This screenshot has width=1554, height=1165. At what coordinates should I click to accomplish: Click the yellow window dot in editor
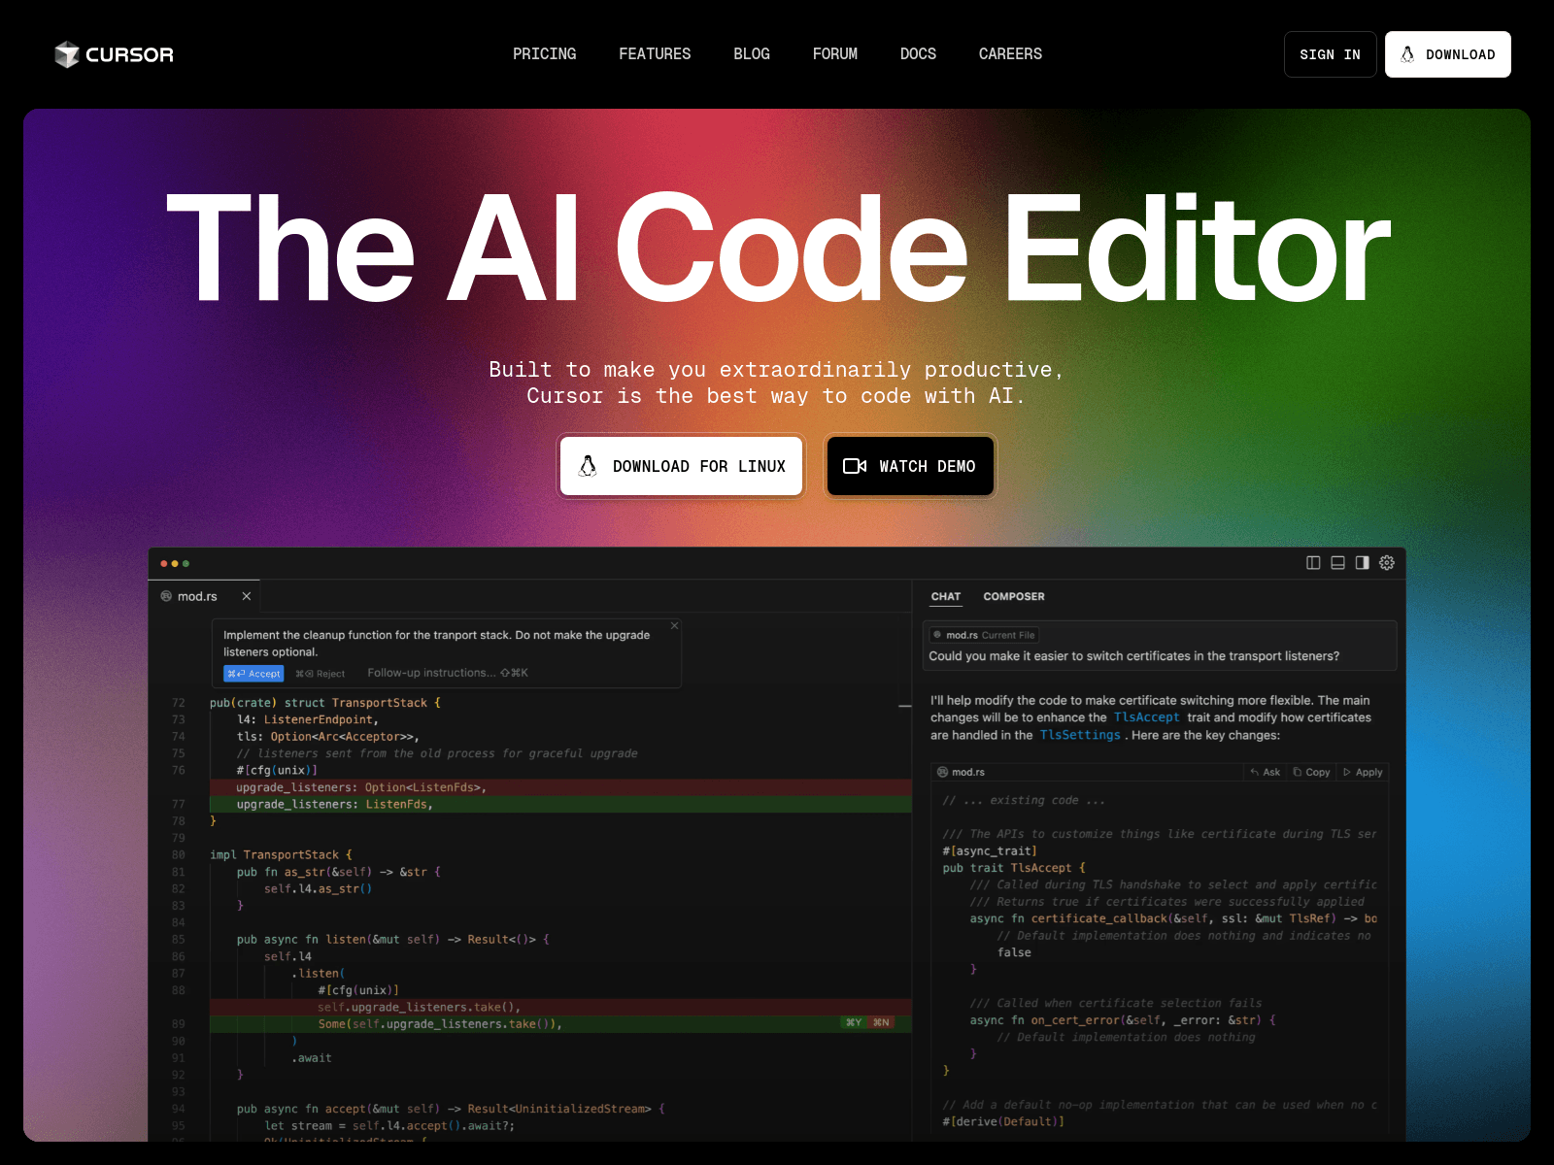175,563
